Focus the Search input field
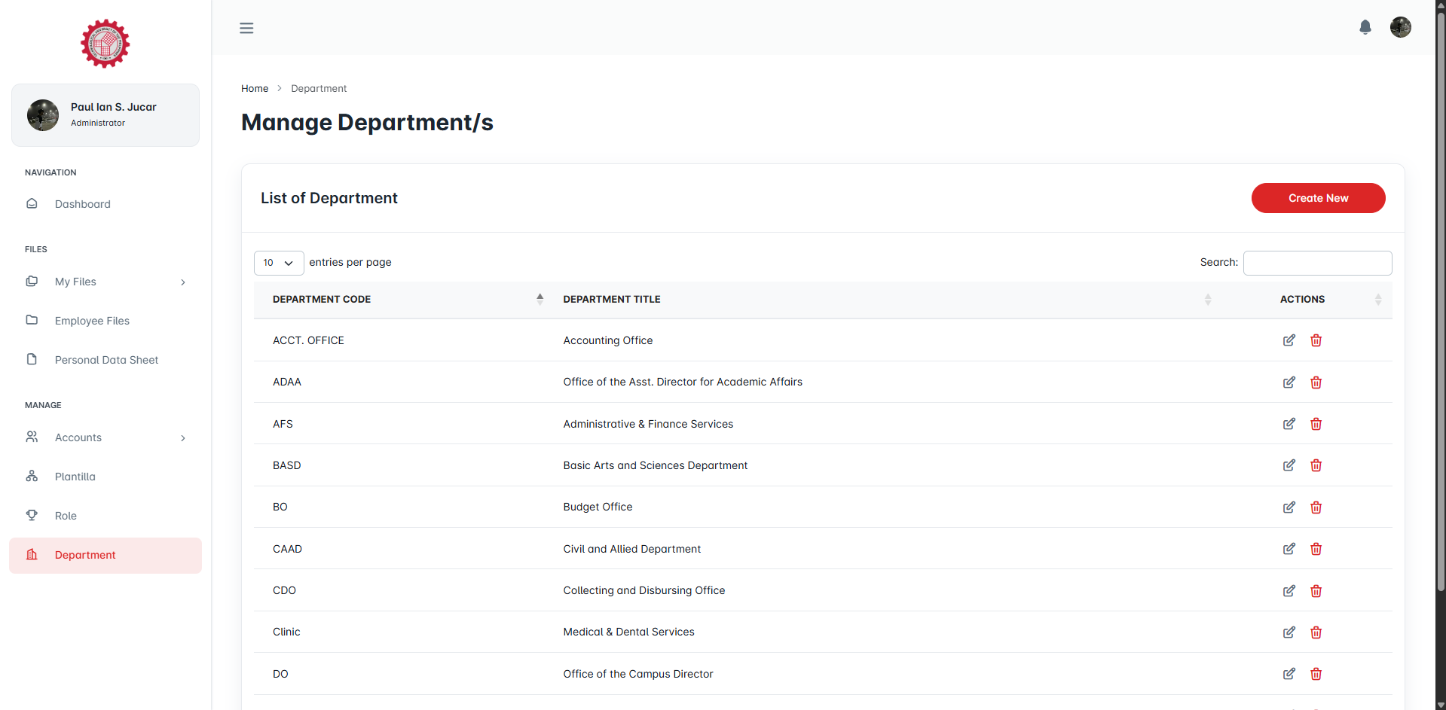1446x710 pixels. (1317, 263)
